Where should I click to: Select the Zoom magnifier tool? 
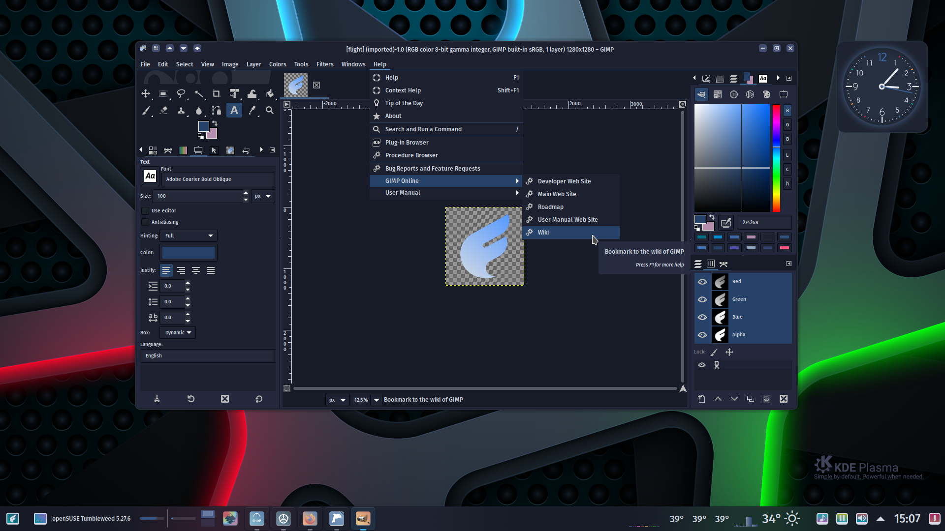pos(270,111)
